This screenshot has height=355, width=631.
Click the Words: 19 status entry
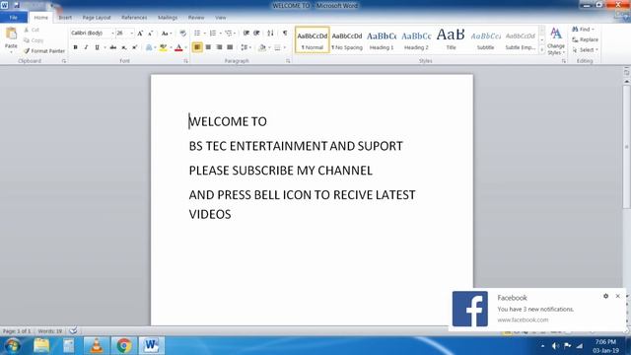point(50,331)
